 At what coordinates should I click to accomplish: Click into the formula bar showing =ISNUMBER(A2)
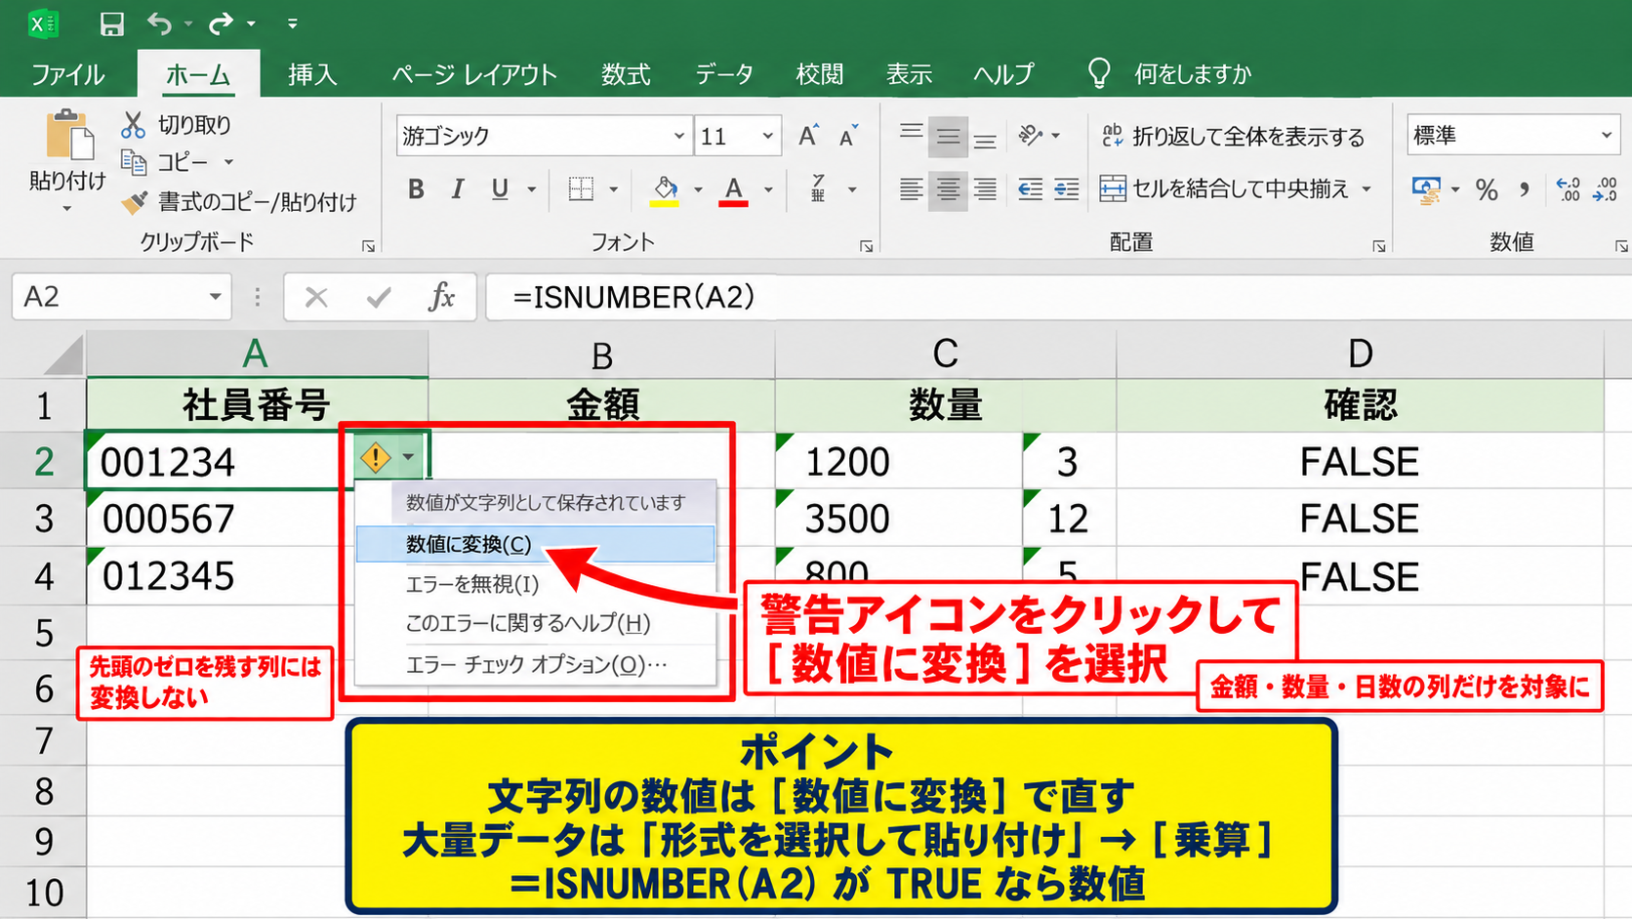[x=1058, y=296]
